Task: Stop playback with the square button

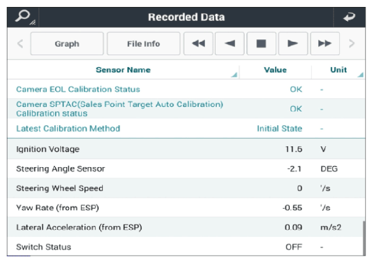Action: tap(261, 44)
